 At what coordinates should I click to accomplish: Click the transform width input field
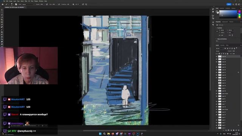point(223,30)
